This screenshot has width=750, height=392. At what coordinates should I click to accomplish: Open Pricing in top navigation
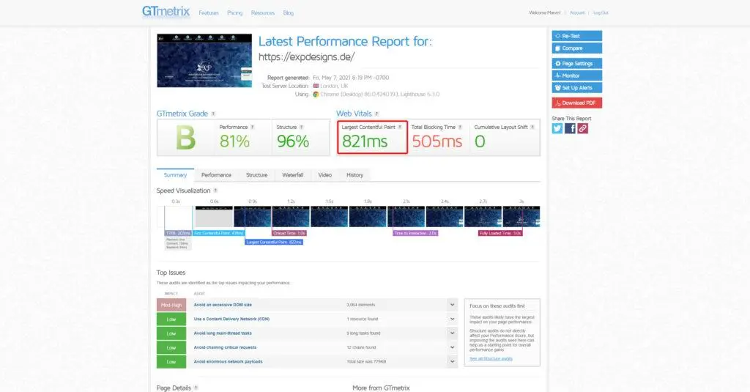(235, 13)
